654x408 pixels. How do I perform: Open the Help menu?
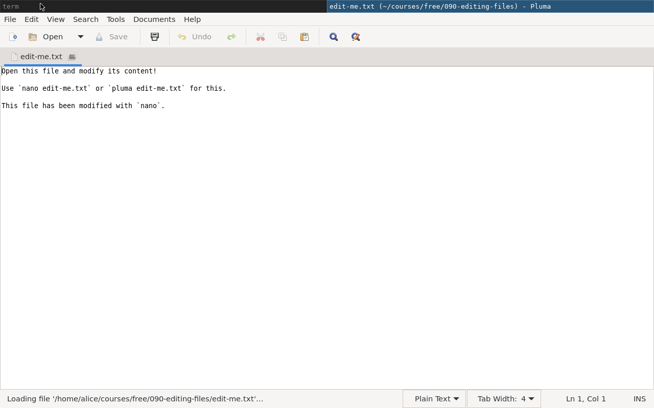pyautogui.click(x=192, y=19)
